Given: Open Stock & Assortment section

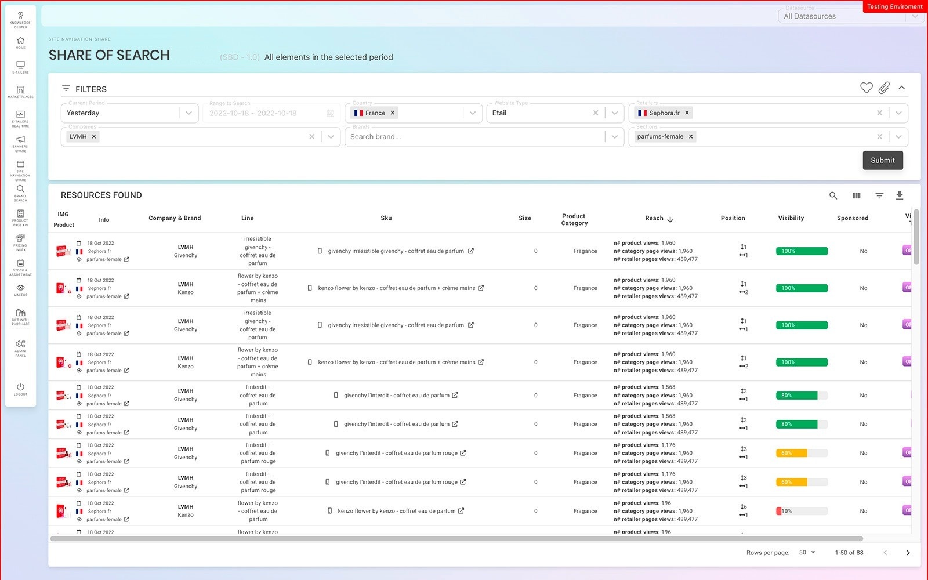Looking at the screenshot, I should (x=20, y=268).
